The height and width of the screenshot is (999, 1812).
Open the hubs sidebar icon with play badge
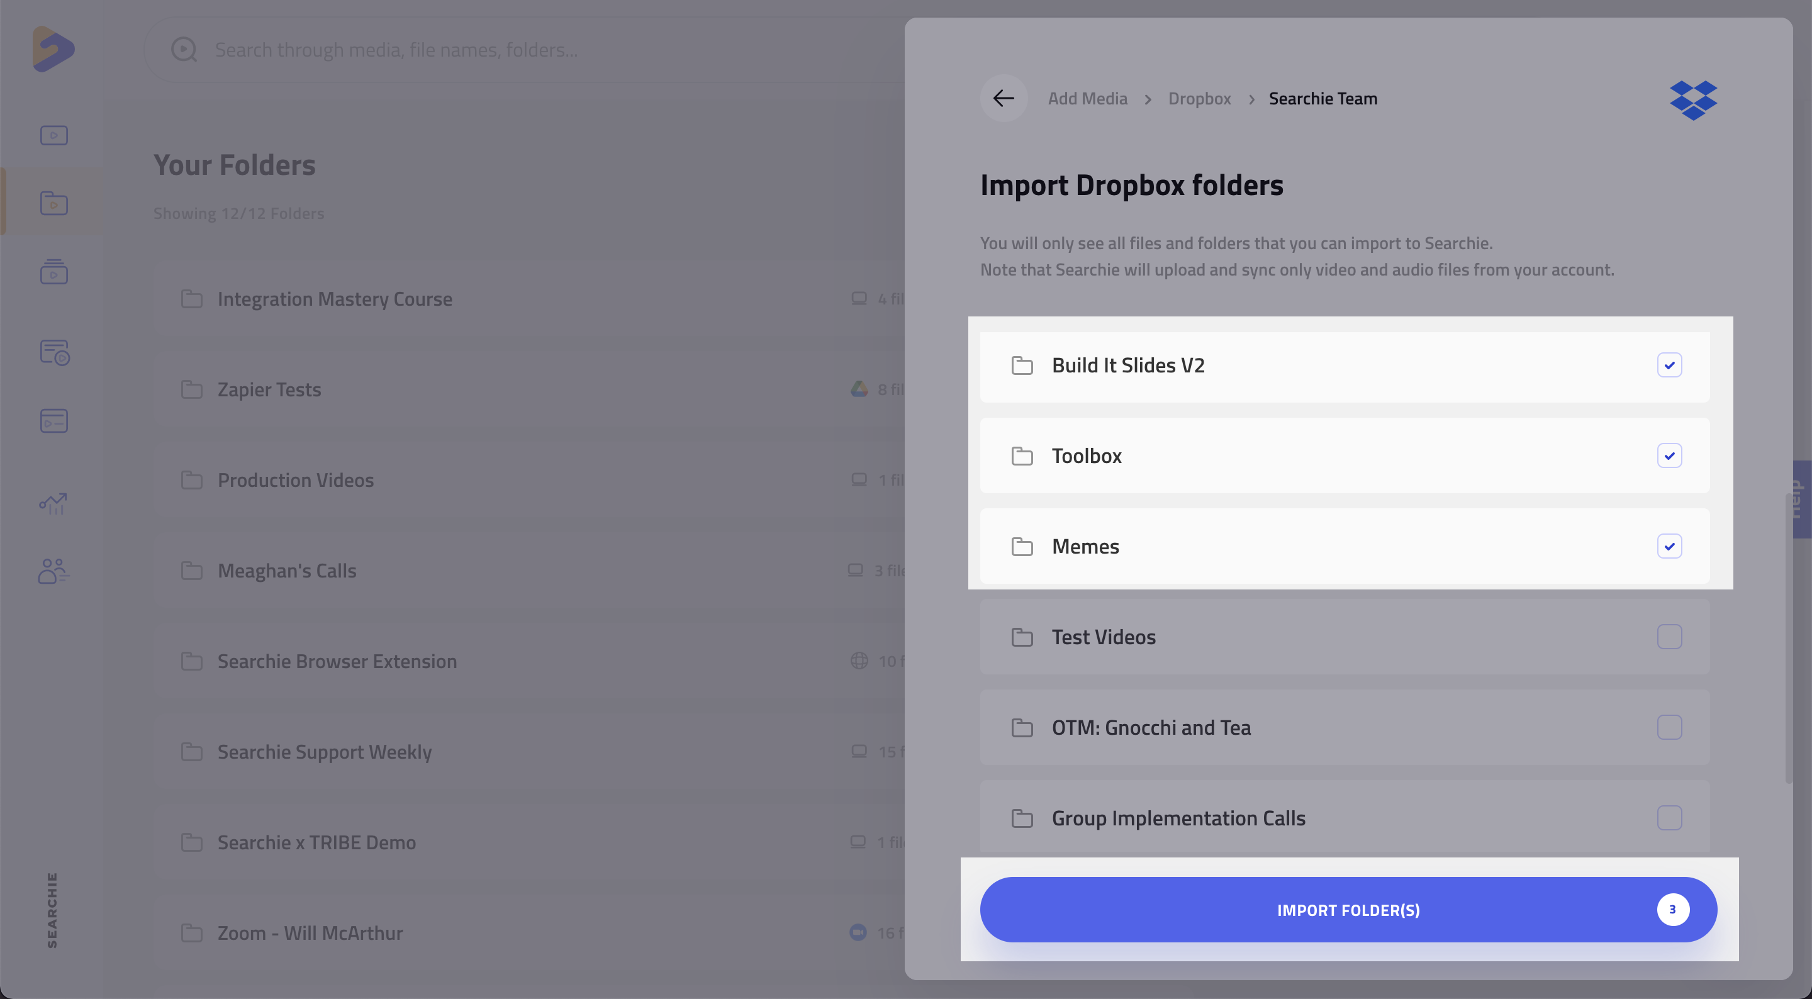click(54, 352)
